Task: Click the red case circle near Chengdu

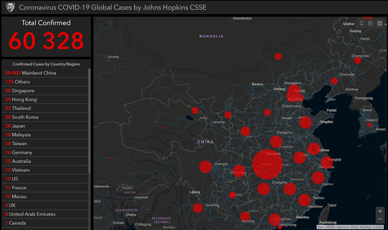Action: pyautogui.click(x=205, y=167)
